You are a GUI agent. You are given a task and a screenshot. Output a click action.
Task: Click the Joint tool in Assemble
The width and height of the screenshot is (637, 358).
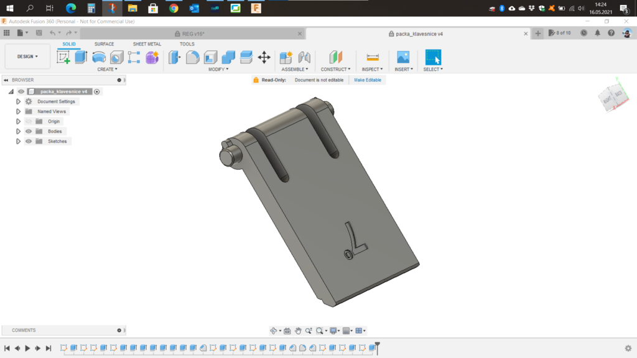[304, 58]
